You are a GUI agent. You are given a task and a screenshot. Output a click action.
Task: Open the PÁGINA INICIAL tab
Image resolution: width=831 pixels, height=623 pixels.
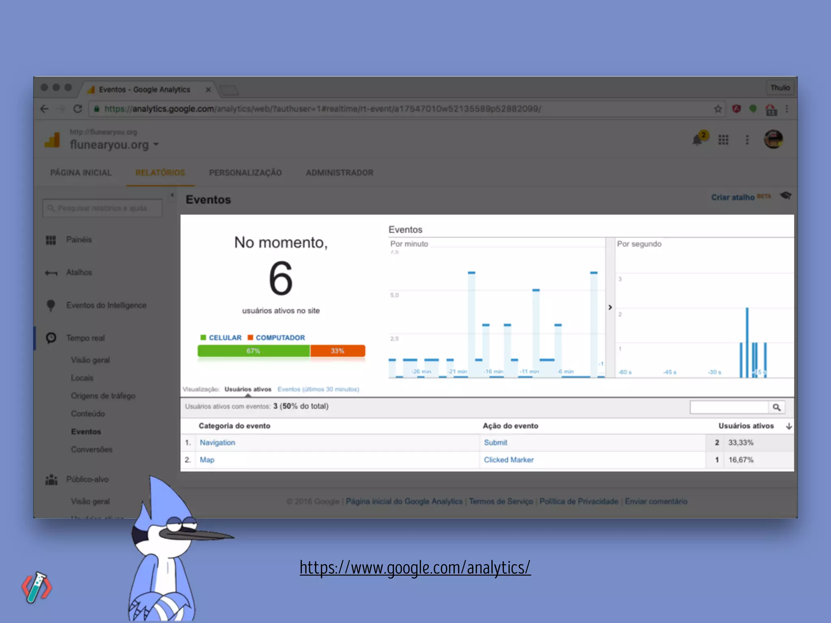tap(81, 173)
